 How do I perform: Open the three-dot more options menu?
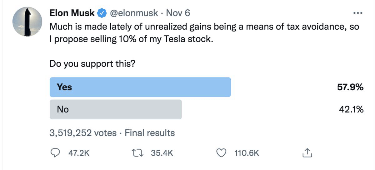(x=357, y=13)
